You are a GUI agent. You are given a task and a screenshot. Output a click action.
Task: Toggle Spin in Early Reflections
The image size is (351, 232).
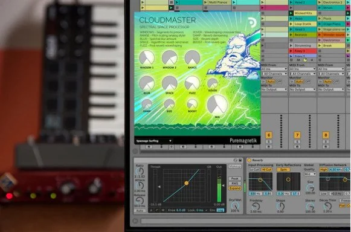(283, 170)
